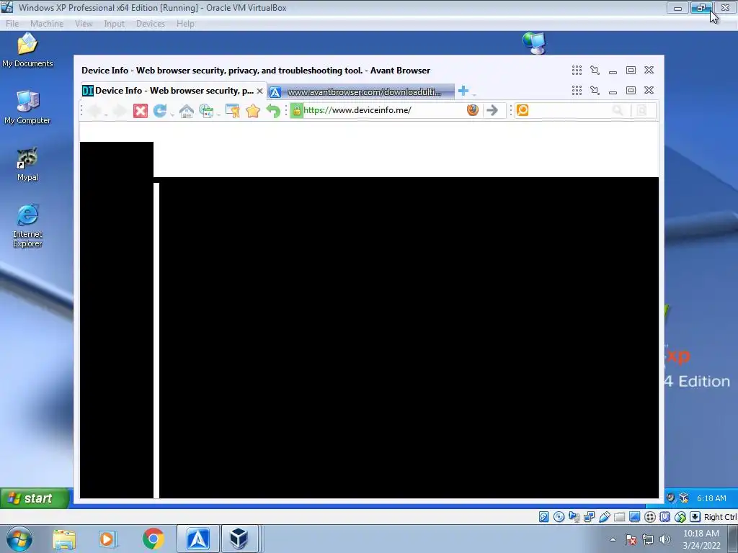Click VirtualBox icon on host taskbar
Screen dimensions: 738x553
tap(239, 539)
